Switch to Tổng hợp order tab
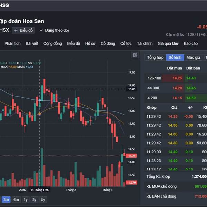Image resolution: width=207 pixels, height=207 pixels. tap(155, 57)
